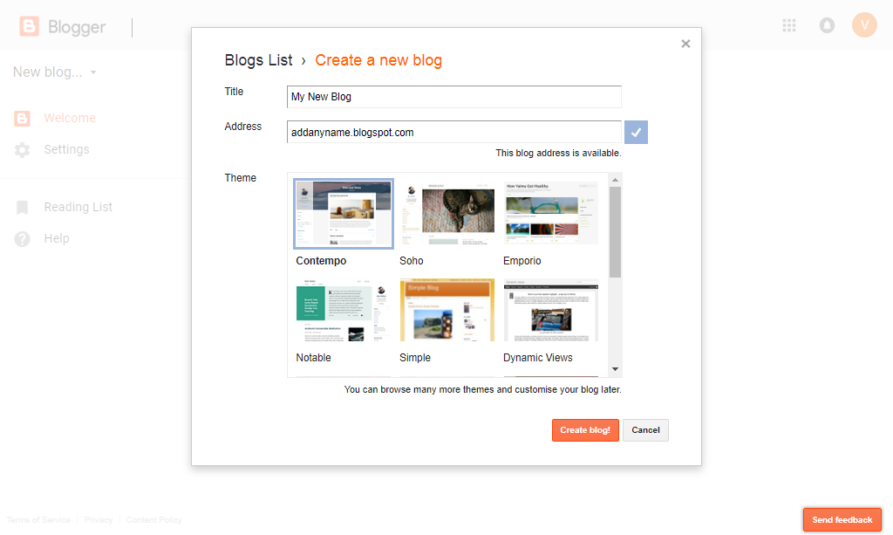Open the notifications bell
The height and width of the screenshot is (535, 893).
[827, 25]
